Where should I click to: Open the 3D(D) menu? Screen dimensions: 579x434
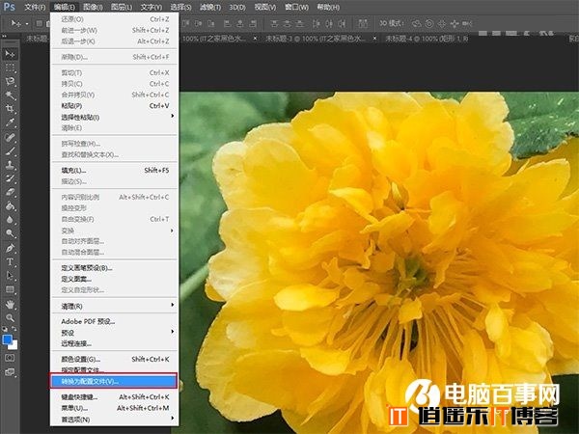pyautogui.click(x=237, y=7)
